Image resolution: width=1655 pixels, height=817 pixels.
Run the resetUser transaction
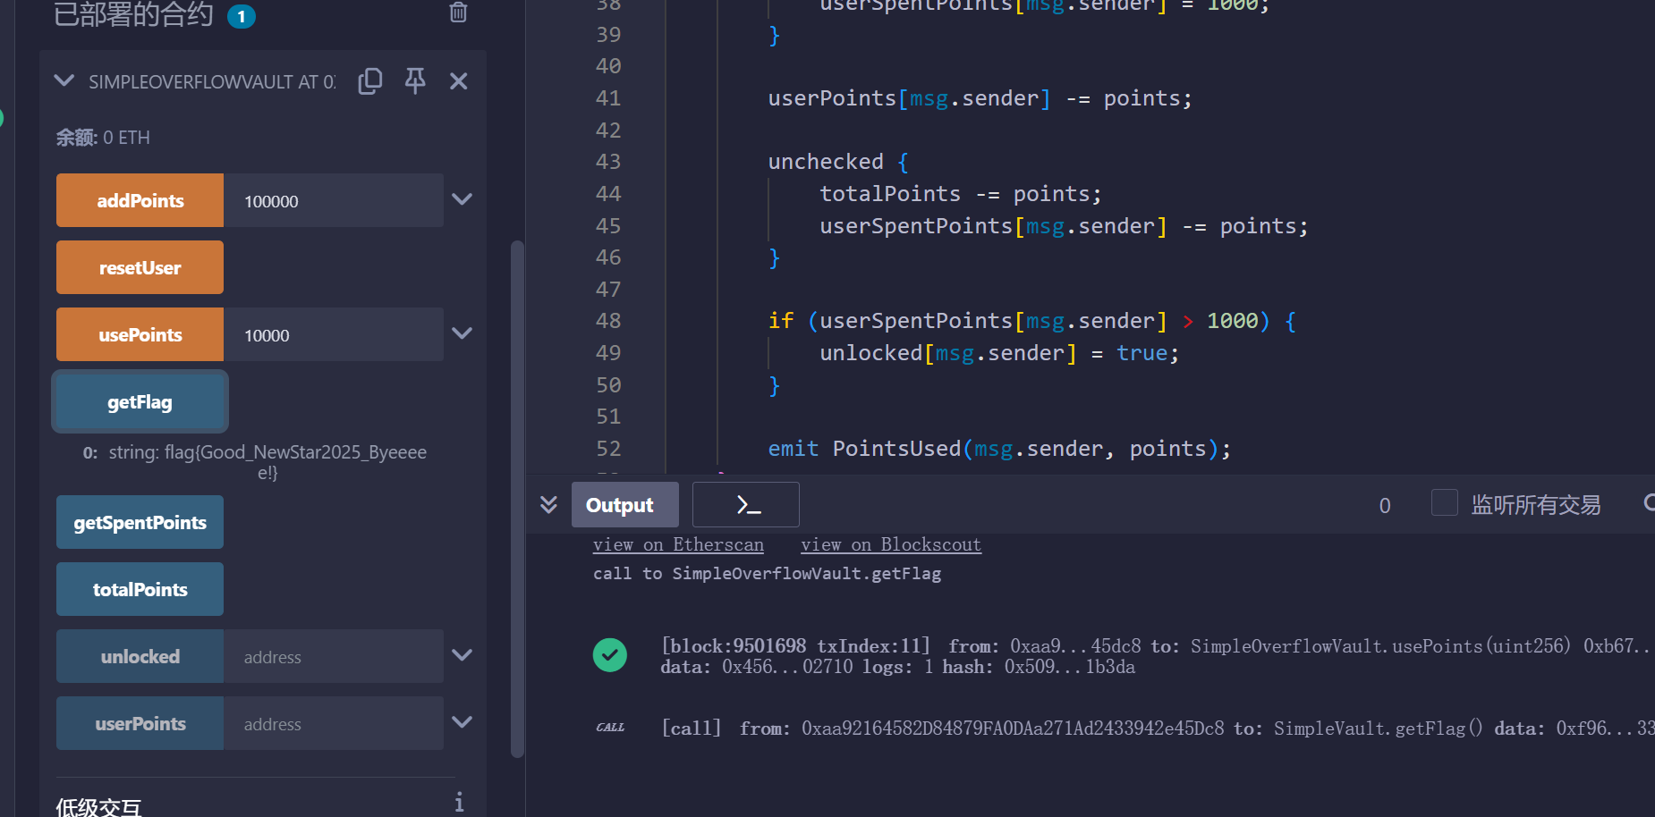140,267
